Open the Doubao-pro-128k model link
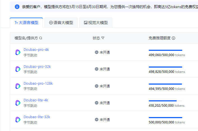Screen dimensions: 198x131 click(38, 84)
